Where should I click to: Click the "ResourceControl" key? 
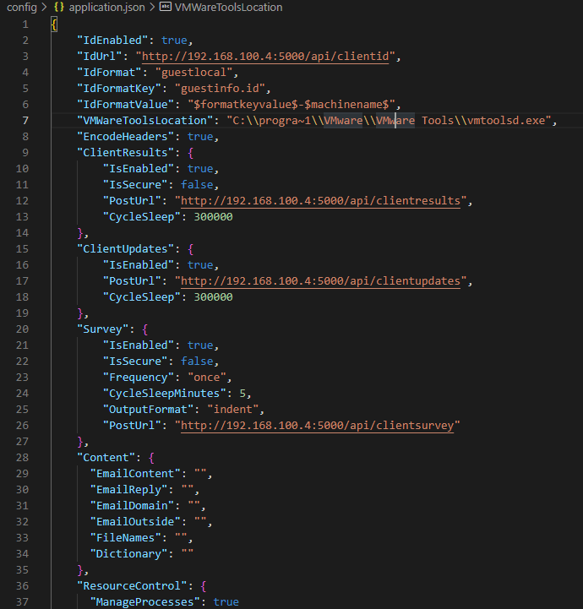[132, 585]
